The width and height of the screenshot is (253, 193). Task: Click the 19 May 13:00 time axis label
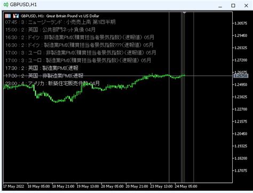[x=88, y=187]
